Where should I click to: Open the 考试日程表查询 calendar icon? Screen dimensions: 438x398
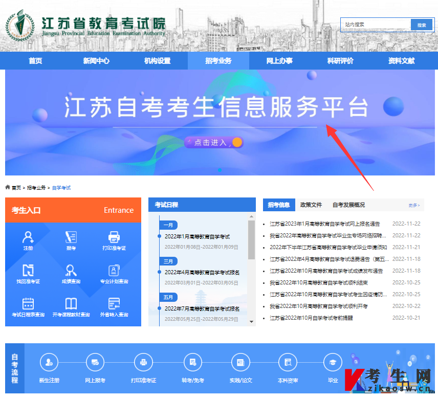(28, 303)
